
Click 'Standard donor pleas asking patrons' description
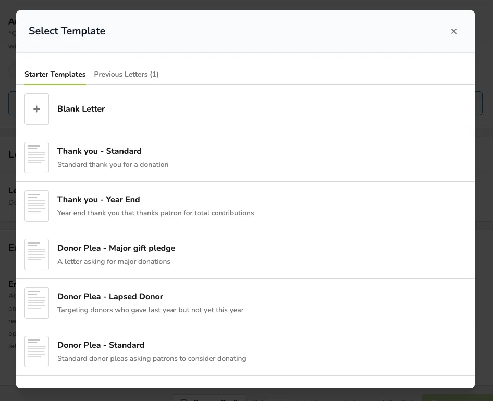152,358
